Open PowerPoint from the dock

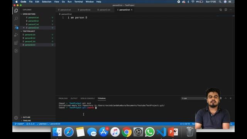point(173,132)
